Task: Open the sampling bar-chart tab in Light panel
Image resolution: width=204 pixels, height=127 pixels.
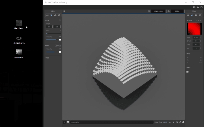Action: point(55,15)
